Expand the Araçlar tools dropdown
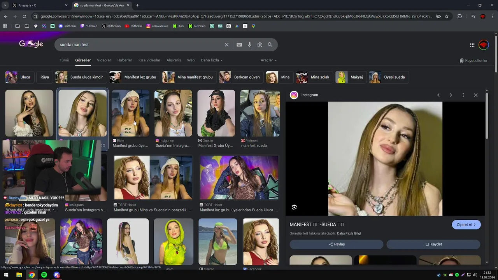 (268, 60)
